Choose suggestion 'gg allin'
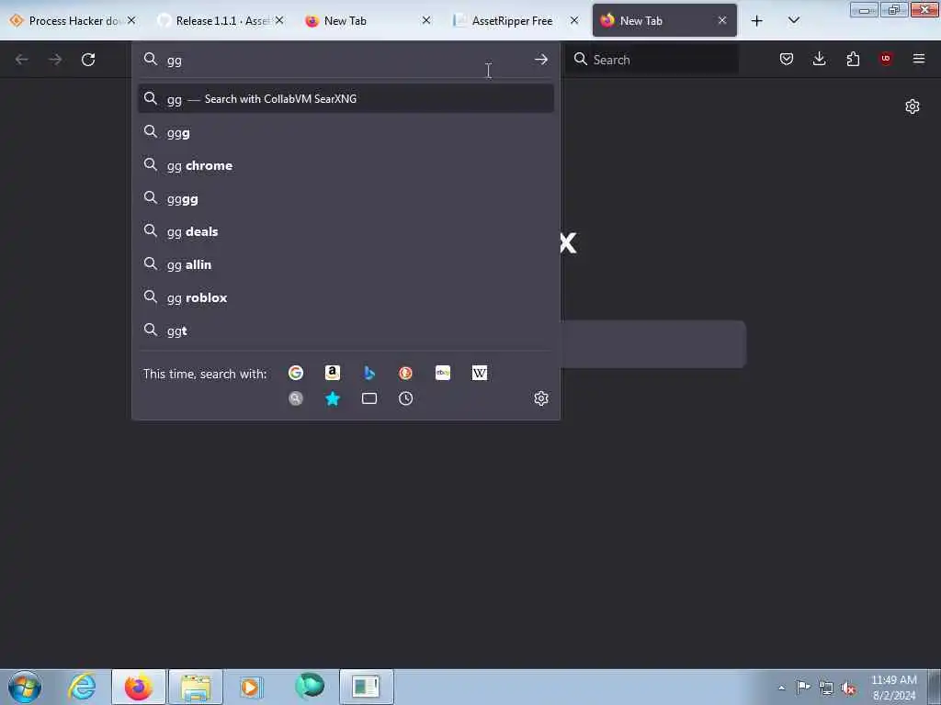Screen dimensions: 941x705 pos(346,264)
